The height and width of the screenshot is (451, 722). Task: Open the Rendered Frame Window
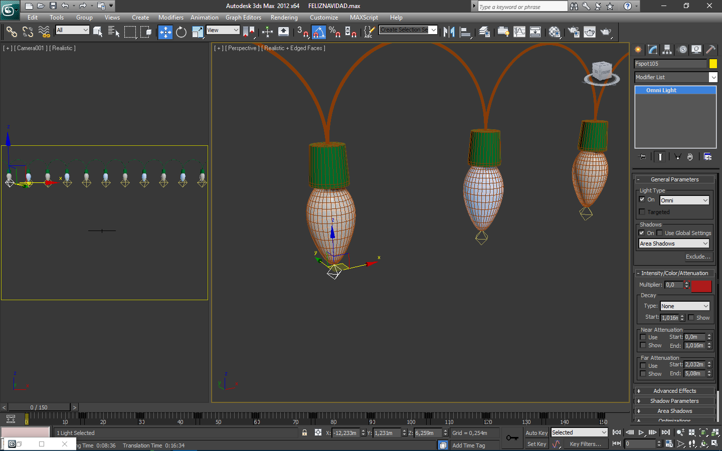(x=590, y=32)
